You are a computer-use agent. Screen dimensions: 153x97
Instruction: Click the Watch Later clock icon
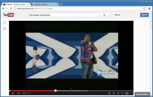(x=118, y=93)
